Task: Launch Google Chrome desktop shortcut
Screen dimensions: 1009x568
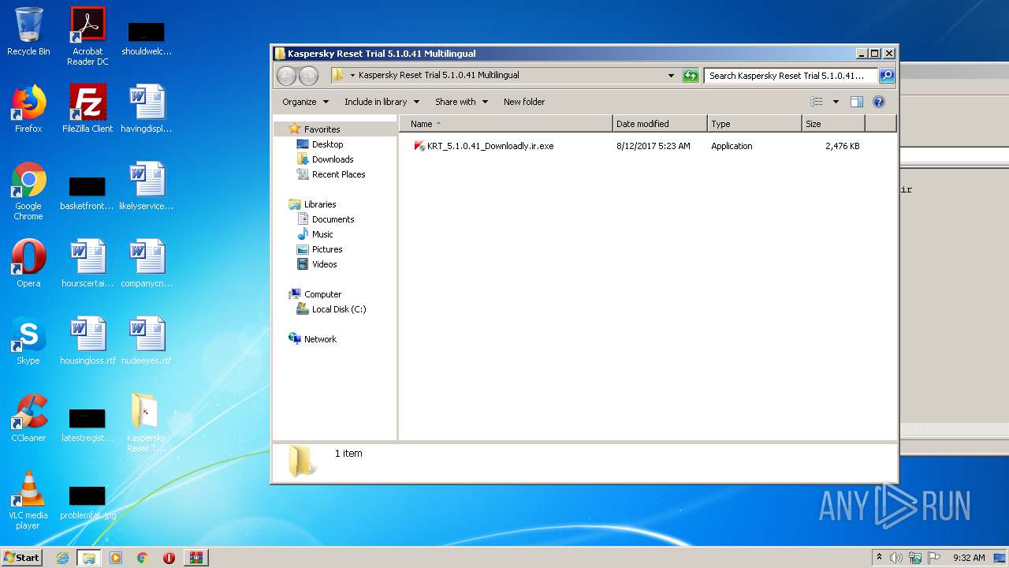Action: tap(28, 191)
